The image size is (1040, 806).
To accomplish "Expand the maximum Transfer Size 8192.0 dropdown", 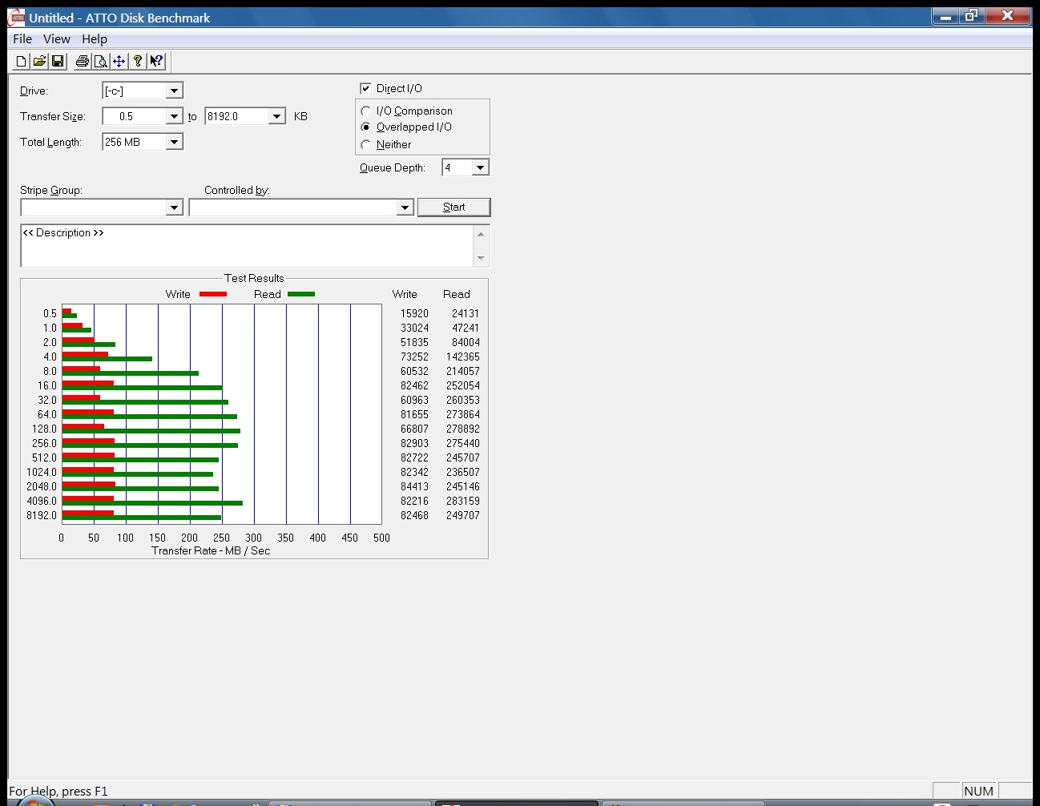I will pos(276,116).
